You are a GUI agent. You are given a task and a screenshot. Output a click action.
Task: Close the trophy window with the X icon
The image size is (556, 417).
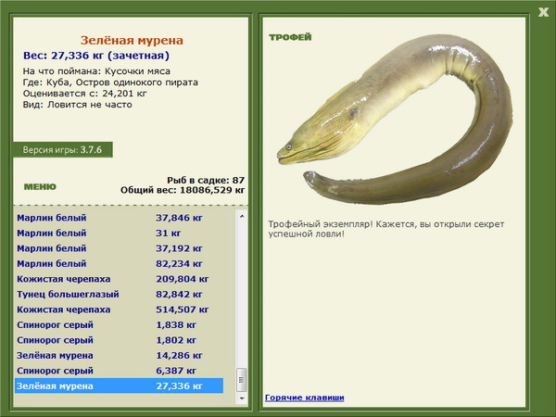pos(543,12)
